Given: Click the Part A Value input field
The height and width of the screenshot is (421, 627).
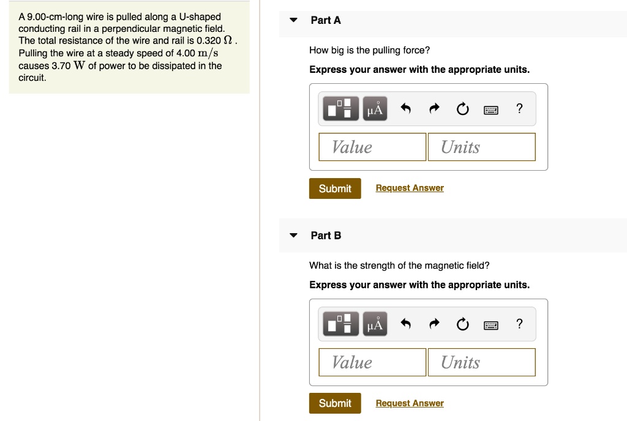Looking at the screenshot, I should [372, 147].
